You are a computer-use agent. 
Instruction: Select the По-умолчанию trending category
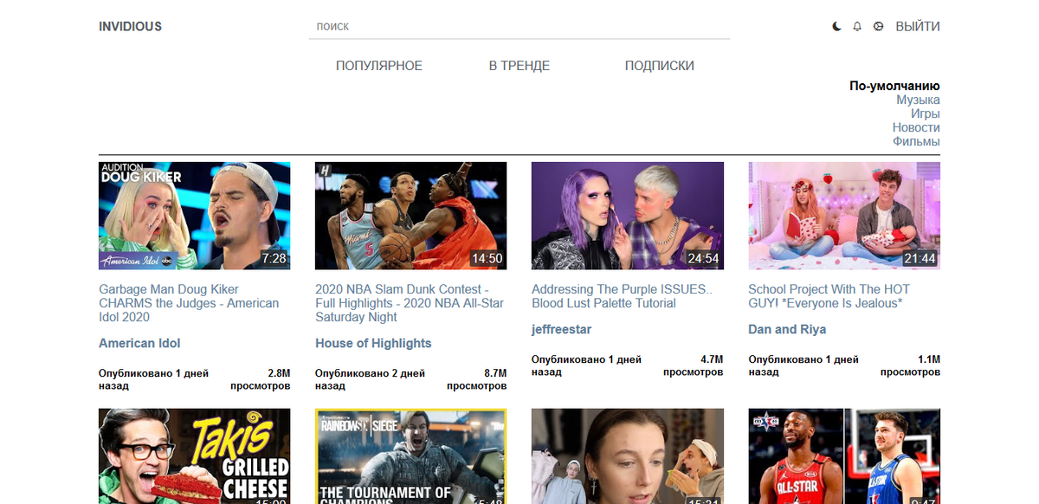coord(894,86)
